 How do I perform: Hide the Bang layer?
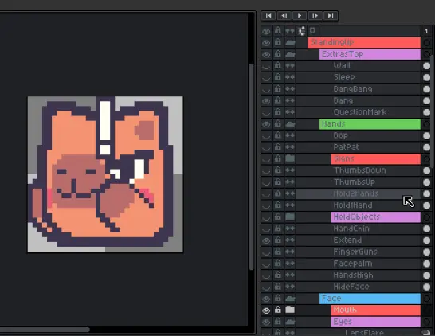[x=266, y=100]
